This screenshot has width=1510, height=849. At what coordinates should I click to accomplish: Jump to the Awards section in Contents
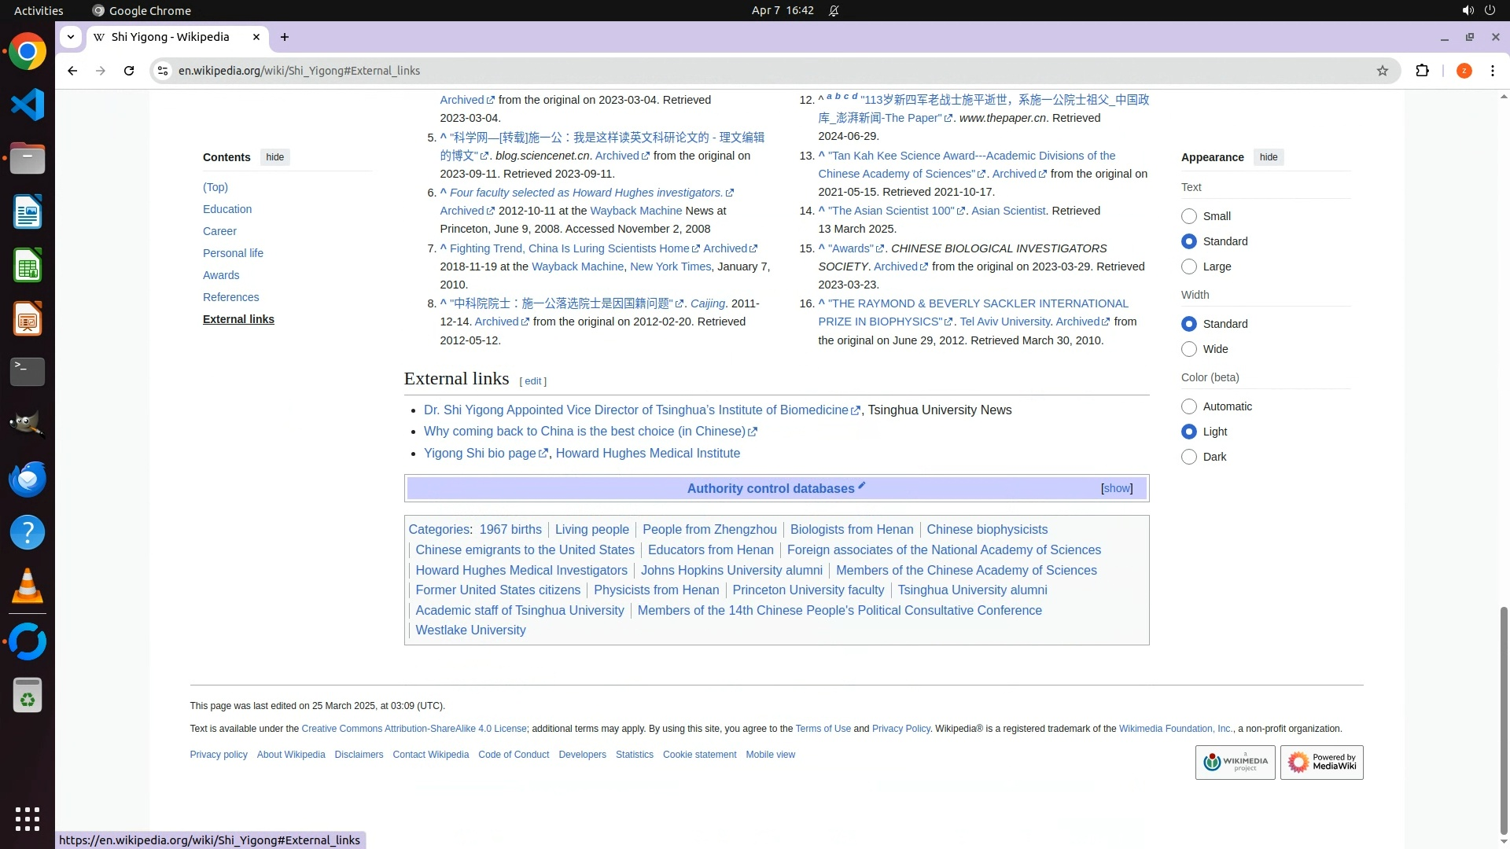(221, 275)
